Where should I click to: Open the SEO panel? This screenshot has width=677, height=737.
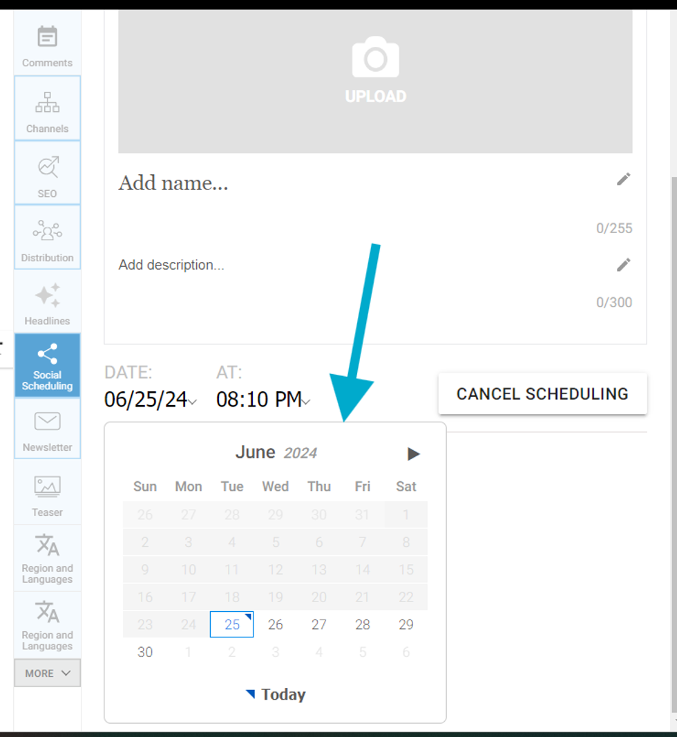click(47, 173)
